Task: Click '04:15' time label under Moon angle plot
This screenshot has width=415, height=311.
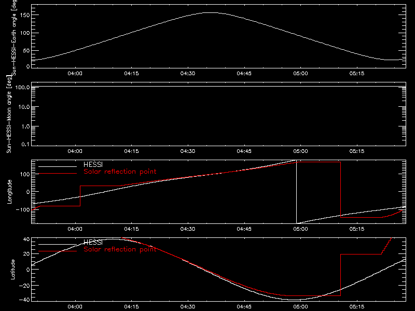Action: (x=131, y=151)
